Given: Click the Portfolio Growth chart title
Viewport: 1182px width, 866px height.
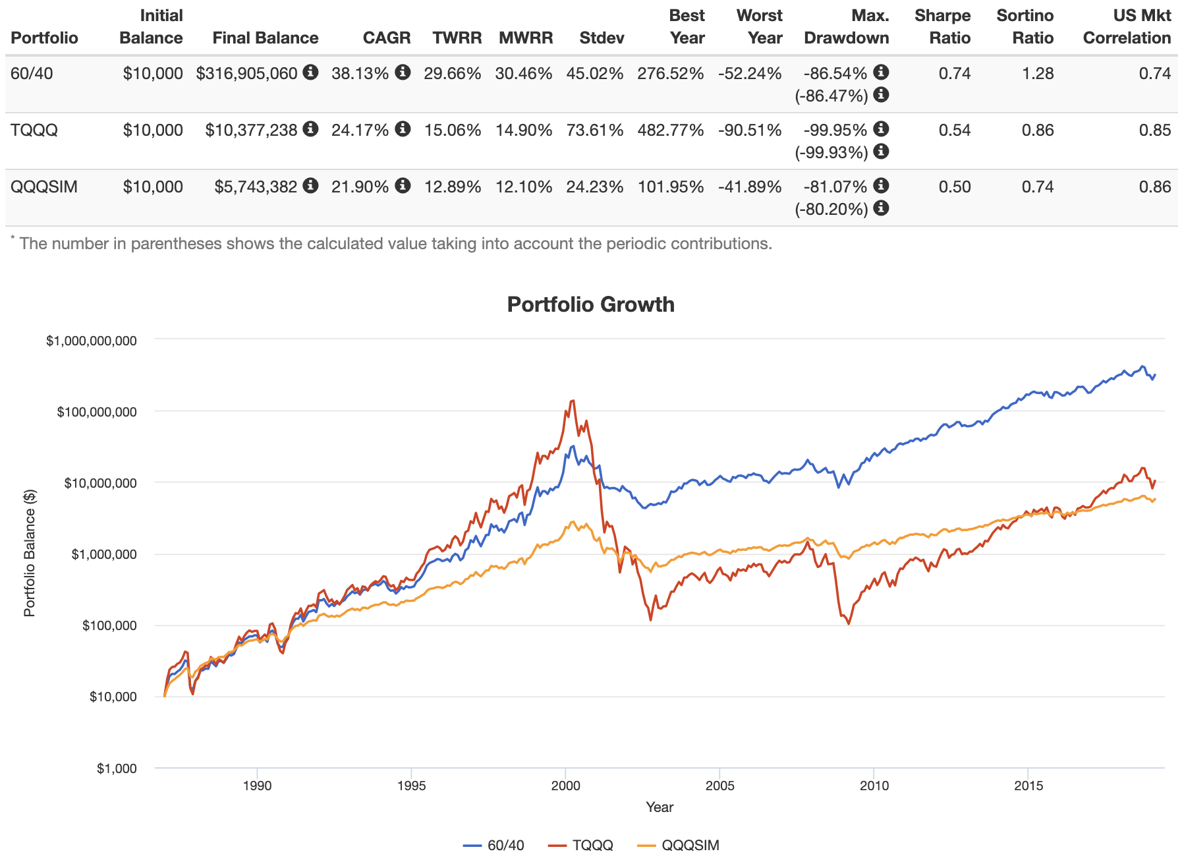Looking at the screenshot, I should [591, 304].
